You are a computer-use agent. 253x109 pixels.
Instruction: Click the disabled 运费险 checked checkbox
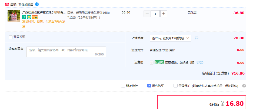pyautogui.click(x=152, y=62)
